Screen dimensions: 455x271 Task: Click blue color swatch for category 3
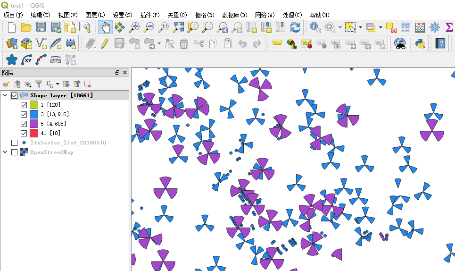[x=34, y=114]
